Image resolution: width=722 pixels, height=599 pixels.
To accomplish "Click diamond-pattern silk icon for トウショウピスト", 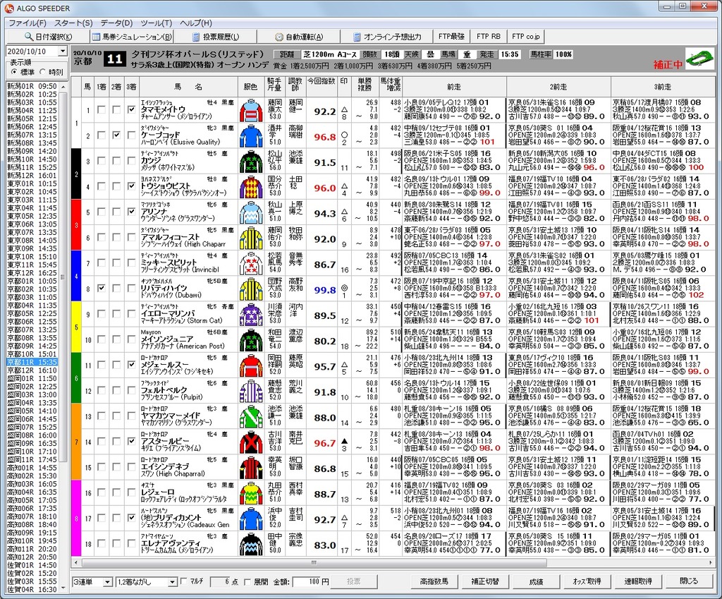I will point(251,187).
